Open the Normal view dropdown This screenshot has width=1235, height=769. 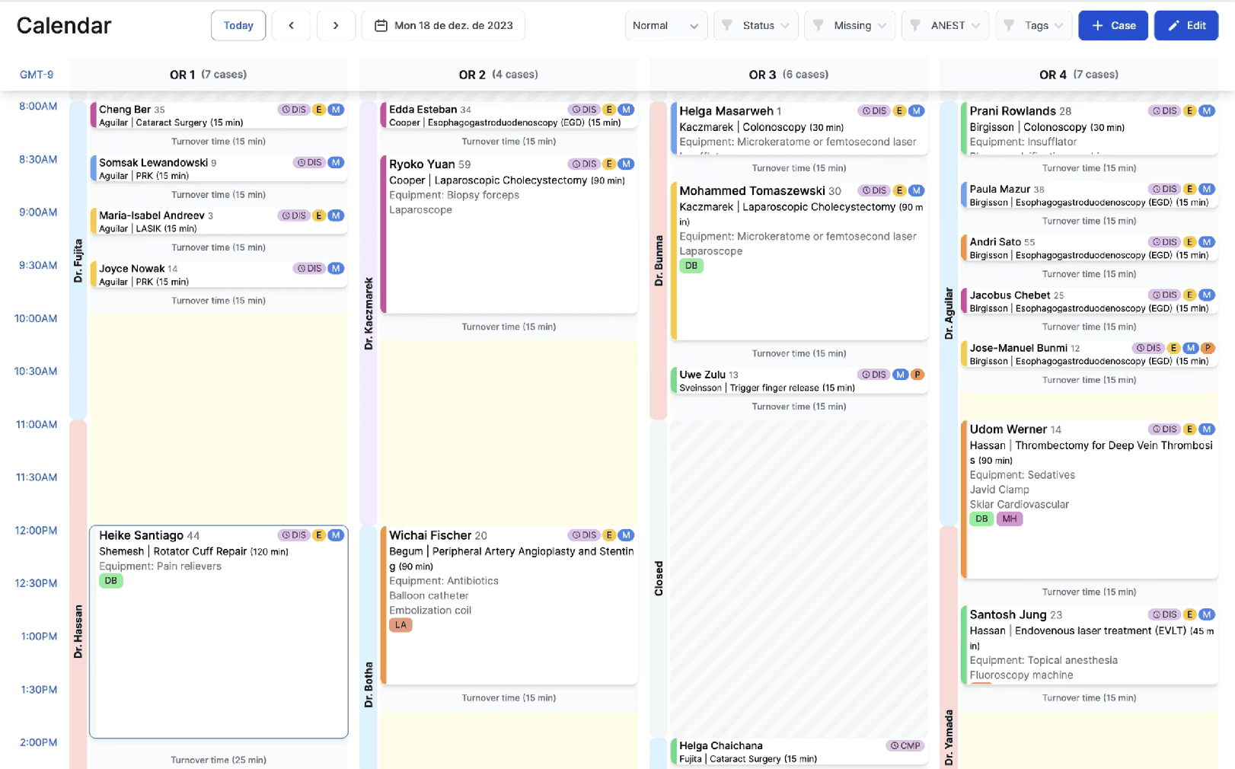click(665, 25)
